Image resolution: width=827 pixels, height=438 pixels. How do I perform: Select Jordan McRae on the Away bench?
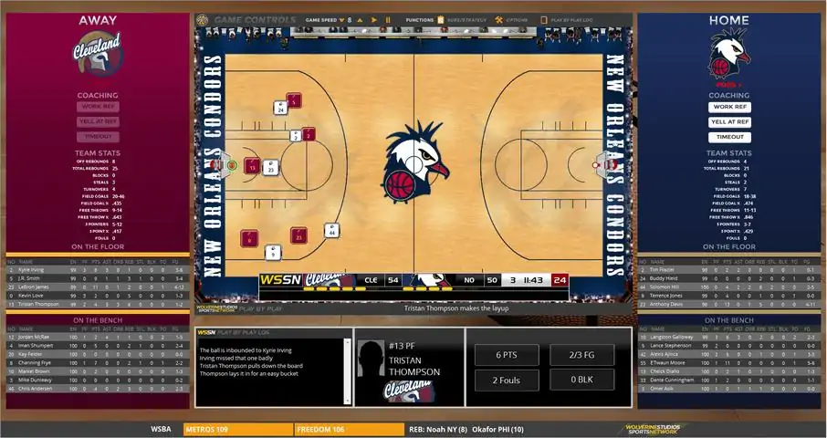coord(98,337)
